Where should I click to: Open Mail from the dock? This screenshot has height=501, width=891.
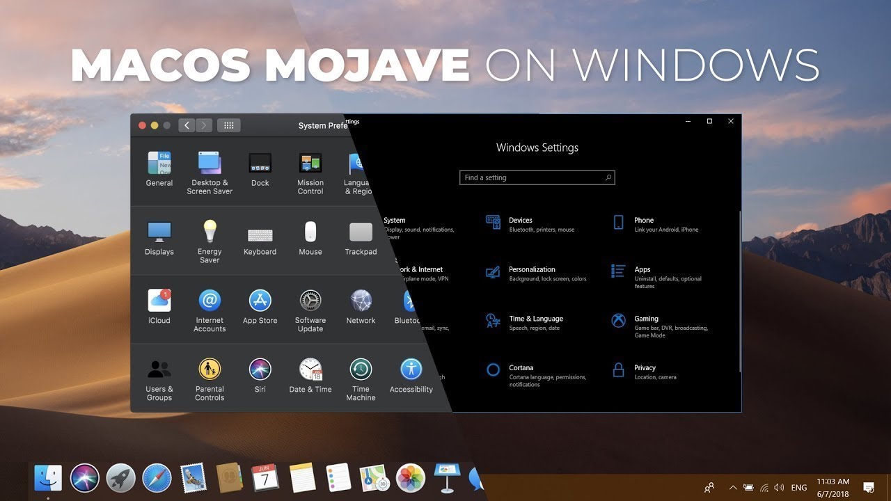click(193, 477)
